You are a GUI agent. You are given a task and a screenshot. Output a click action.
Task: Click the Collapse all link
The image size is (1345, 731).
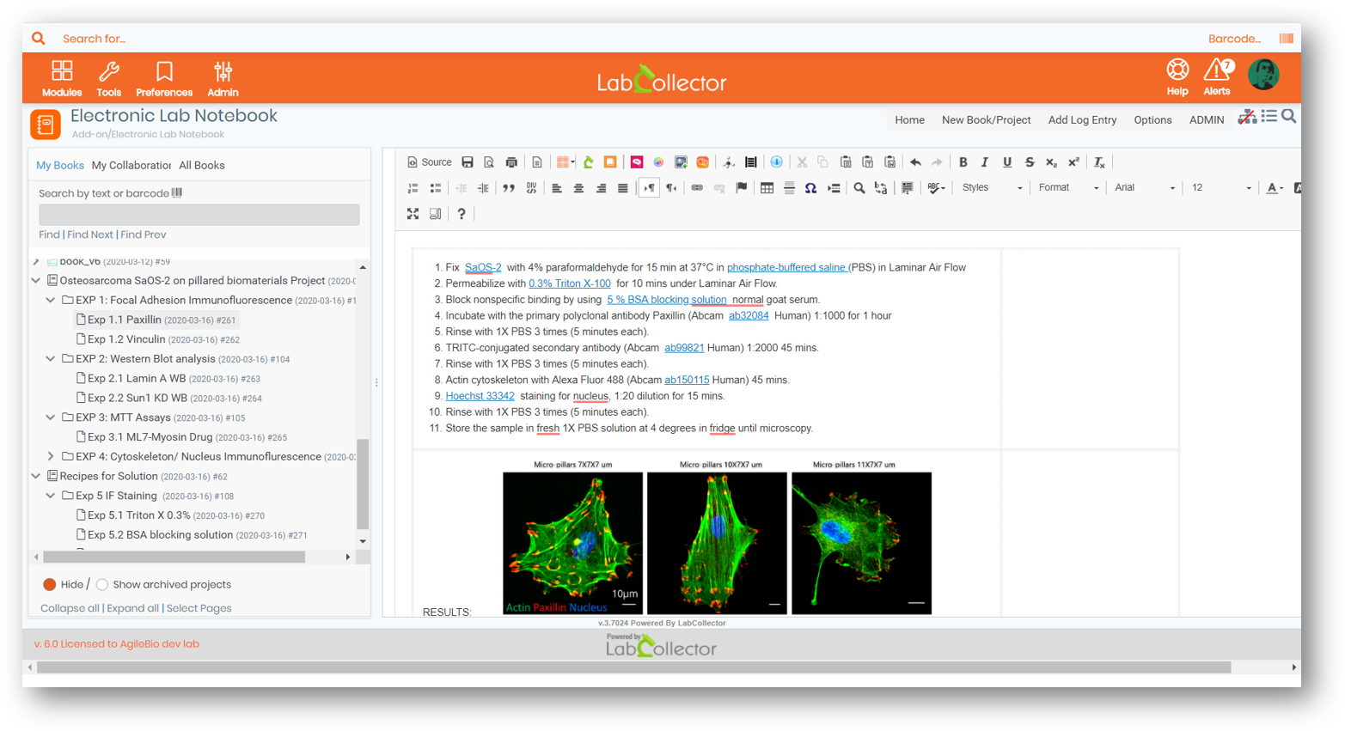70,608
